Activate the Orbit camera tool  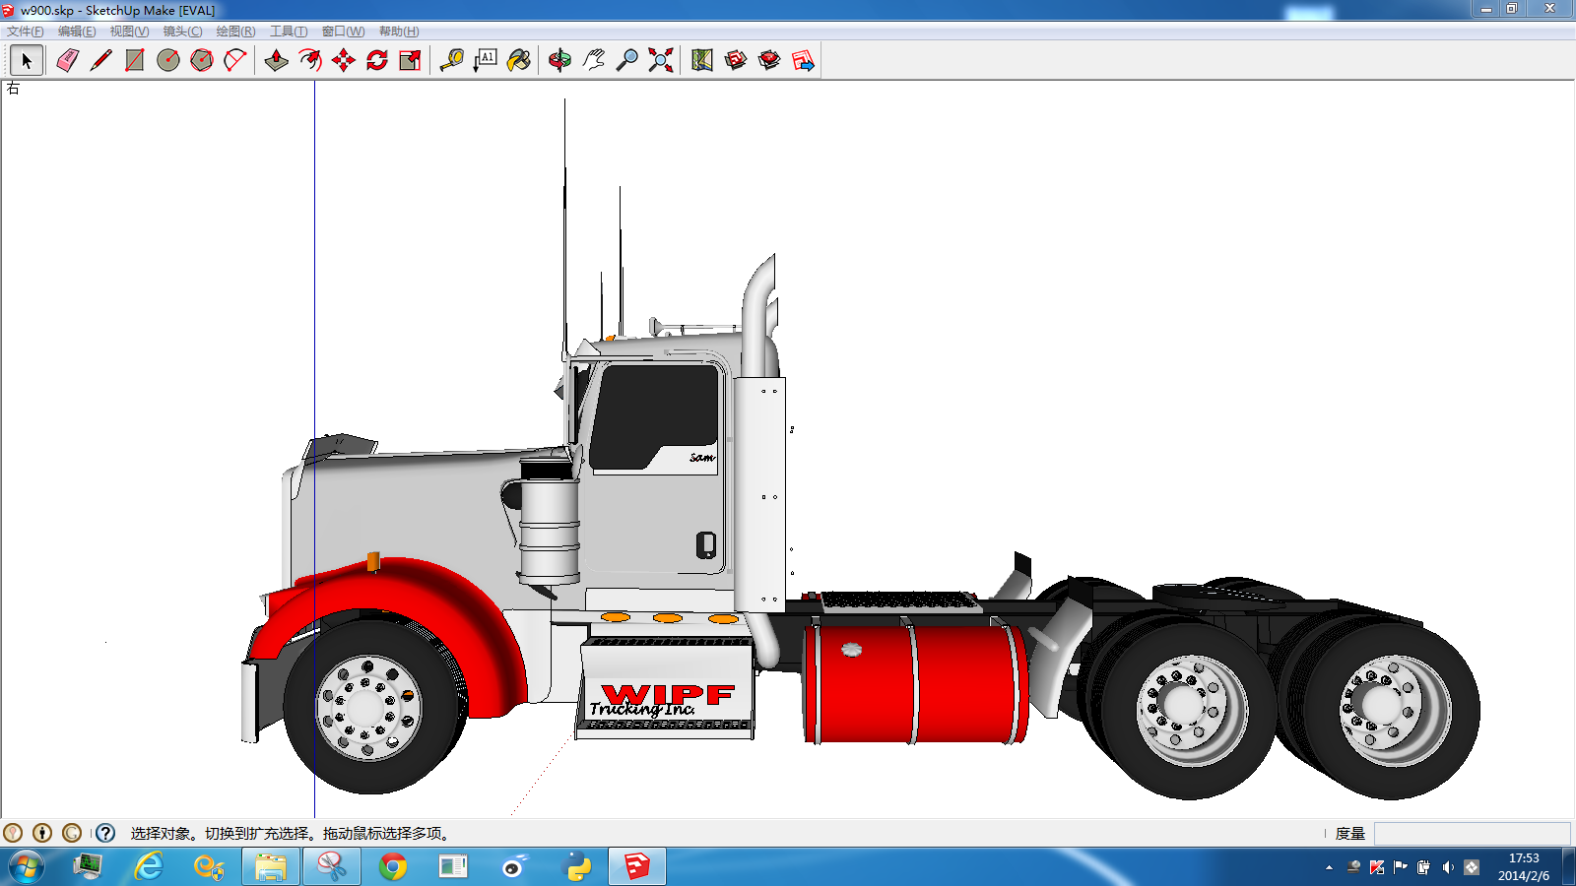[x=559, y=60]
